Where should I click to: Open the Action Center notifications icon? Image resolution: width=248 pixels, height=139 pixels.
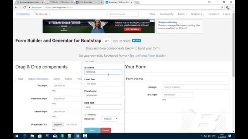pyautogui.click(x=230, y=136)
